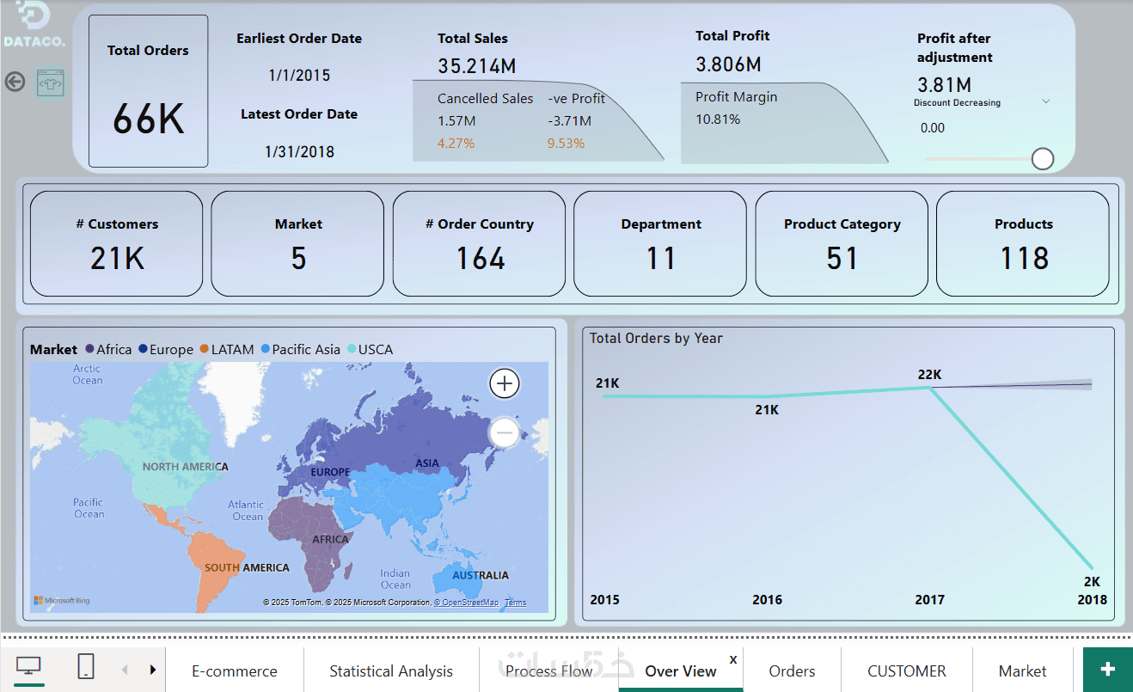Click the Europe region label on the map
This screenshot has height=692, width=1133.
[x=331, y=472]
